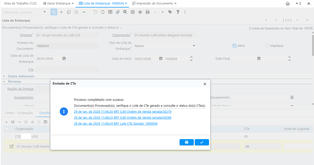The image size is (314, 165).
Task: Copy the current record using the duplicate icon
Action: pyautogui.click(x=69, y=12)
